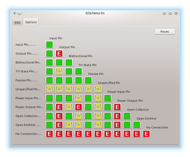The height and width of the screenshot is (157, 190).
Task: Close the EESchema Erc window
Action: [x=176, y=13]
